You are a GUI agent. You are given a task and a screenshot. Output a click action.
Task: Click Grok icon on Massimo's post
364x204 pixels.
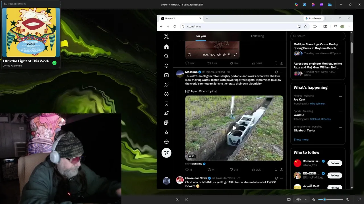[x=276, y=72]
